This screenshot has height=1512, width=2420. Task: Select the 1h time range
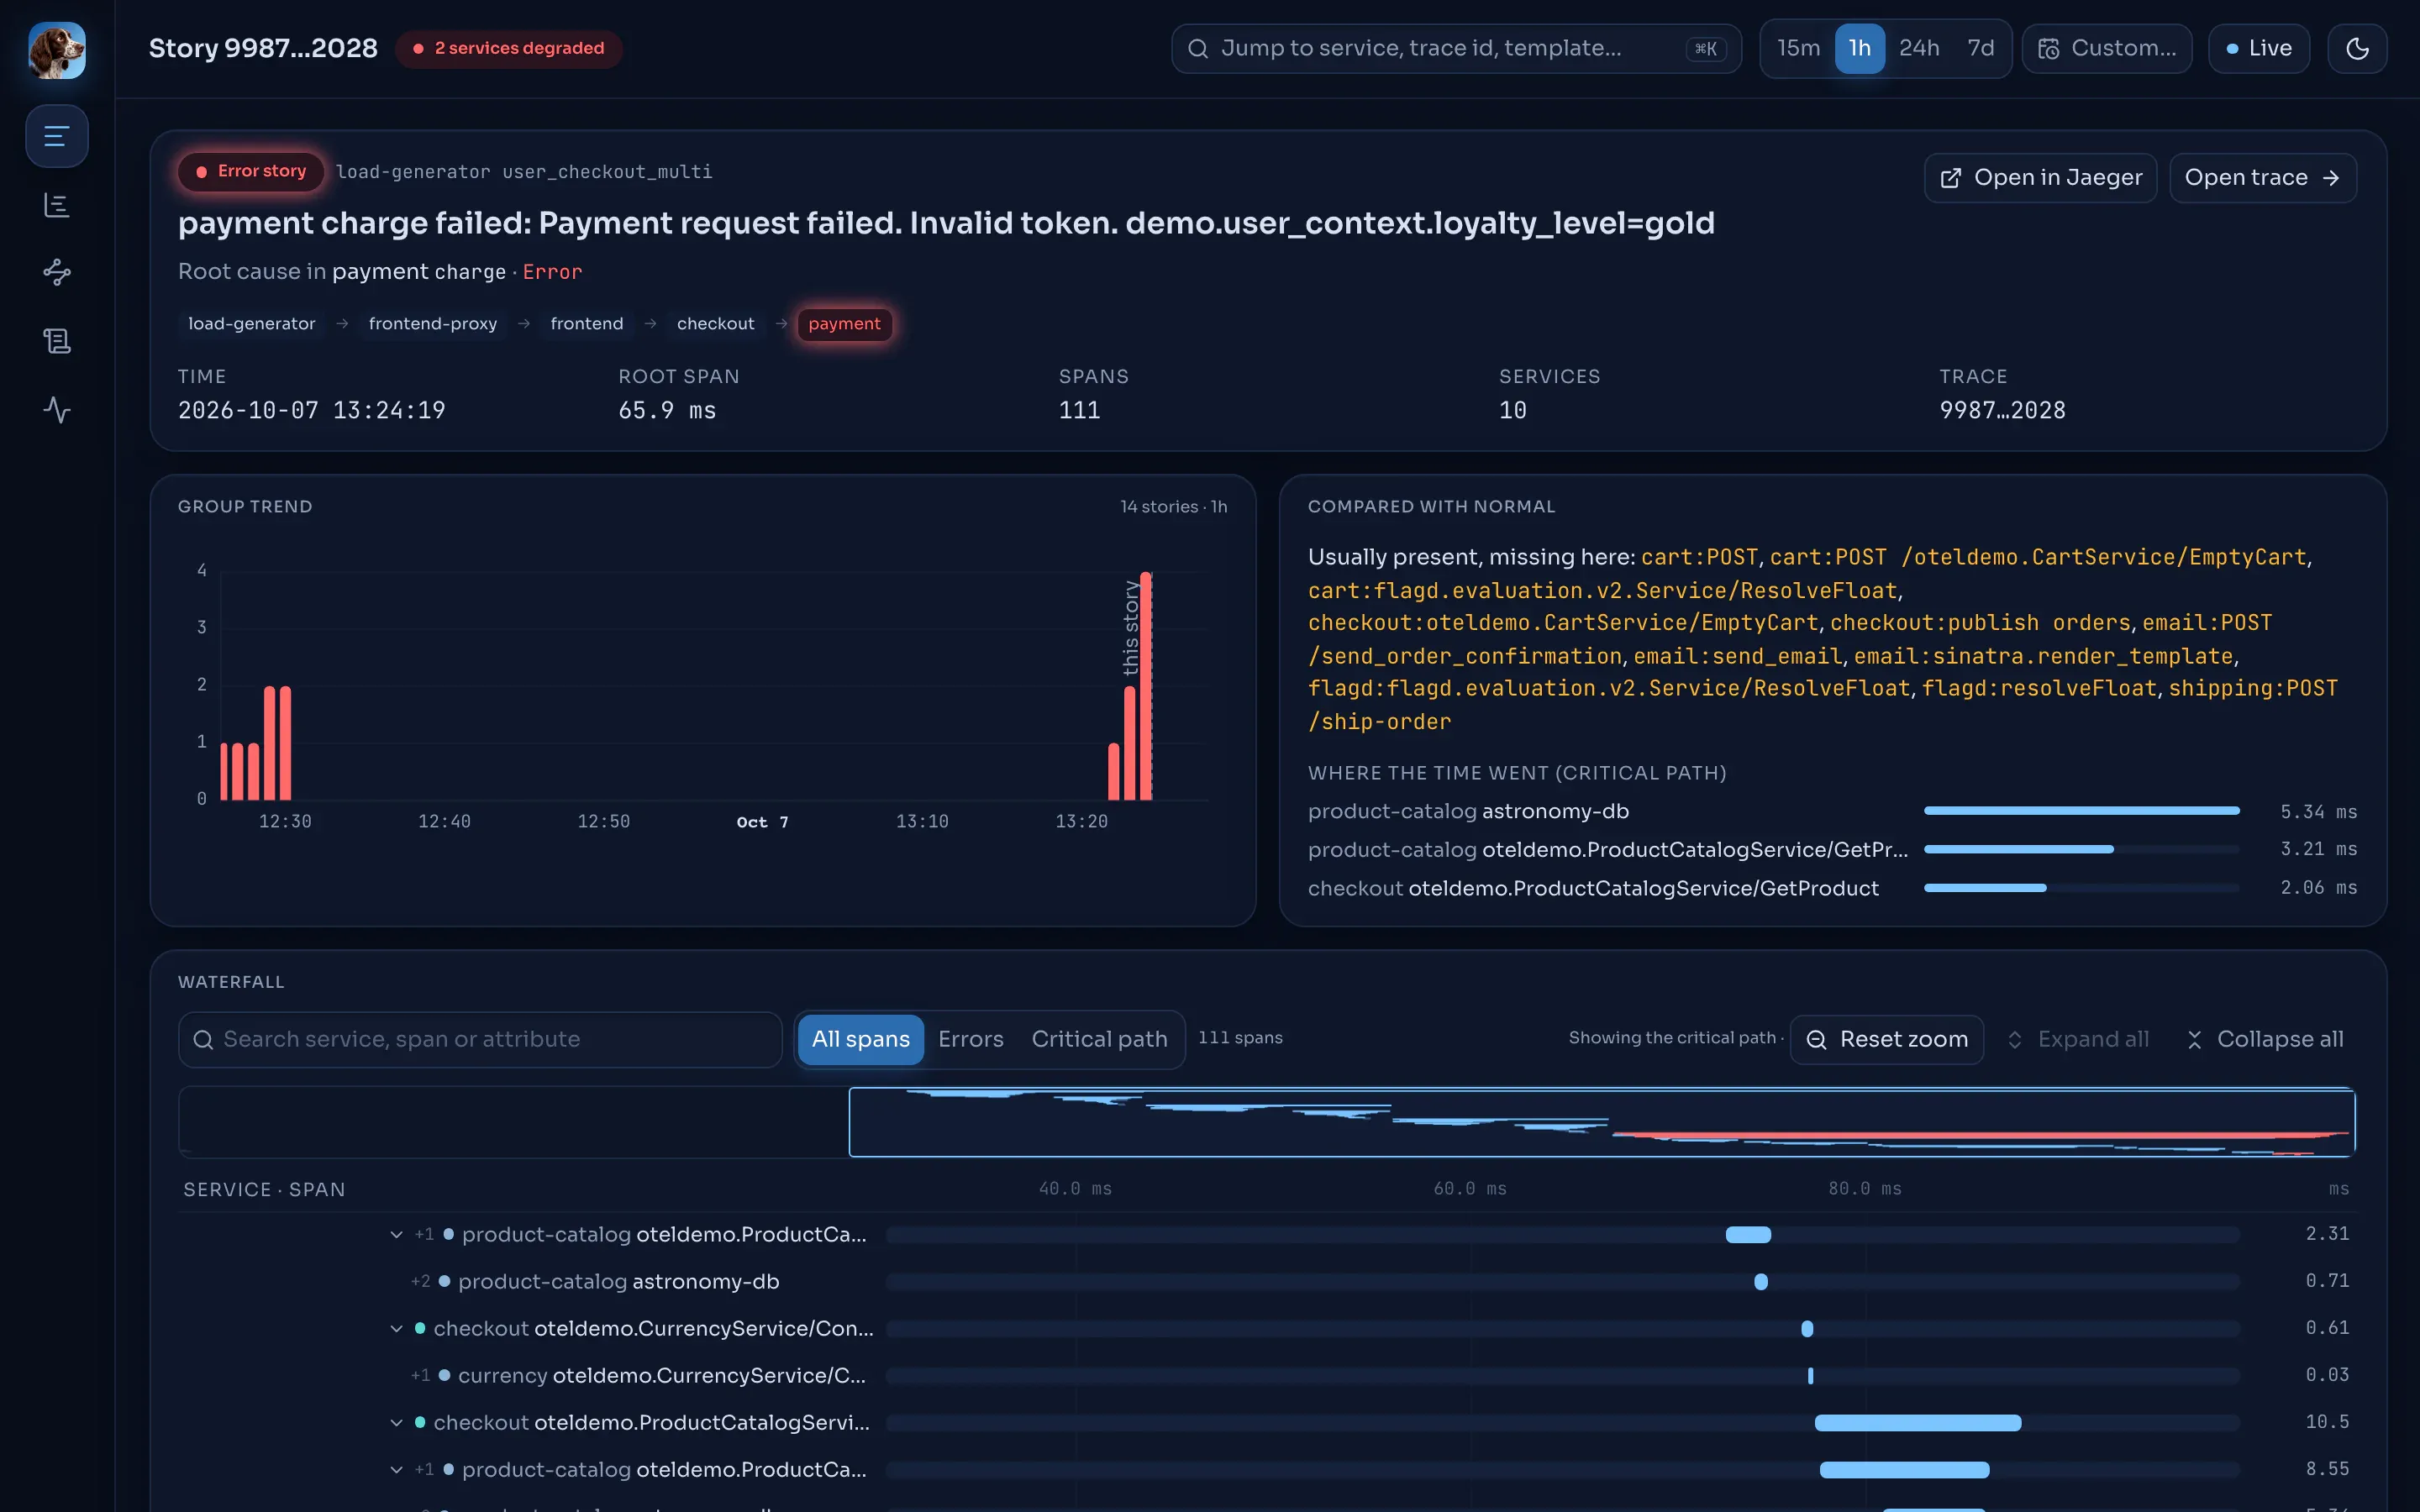tap(1860, 48)
